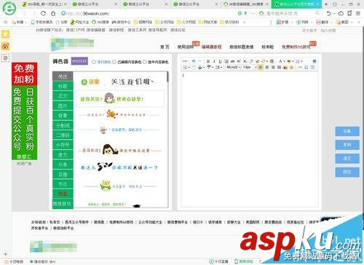Image resolution: width=364 pixels, height=265 pixels.
Task: Click the undo icon in editor toolbar
Action: pos(194,61)
